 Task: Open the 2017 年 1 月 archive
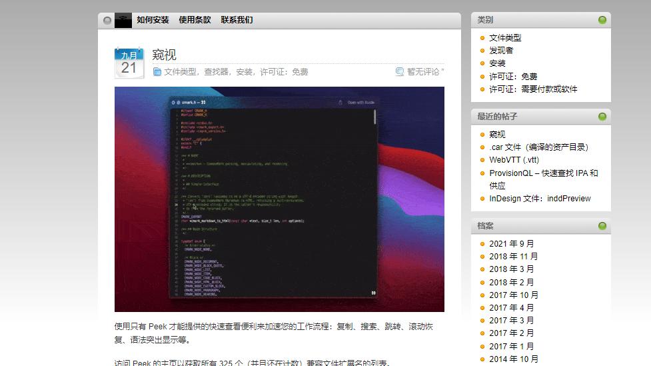coord(512,347)
